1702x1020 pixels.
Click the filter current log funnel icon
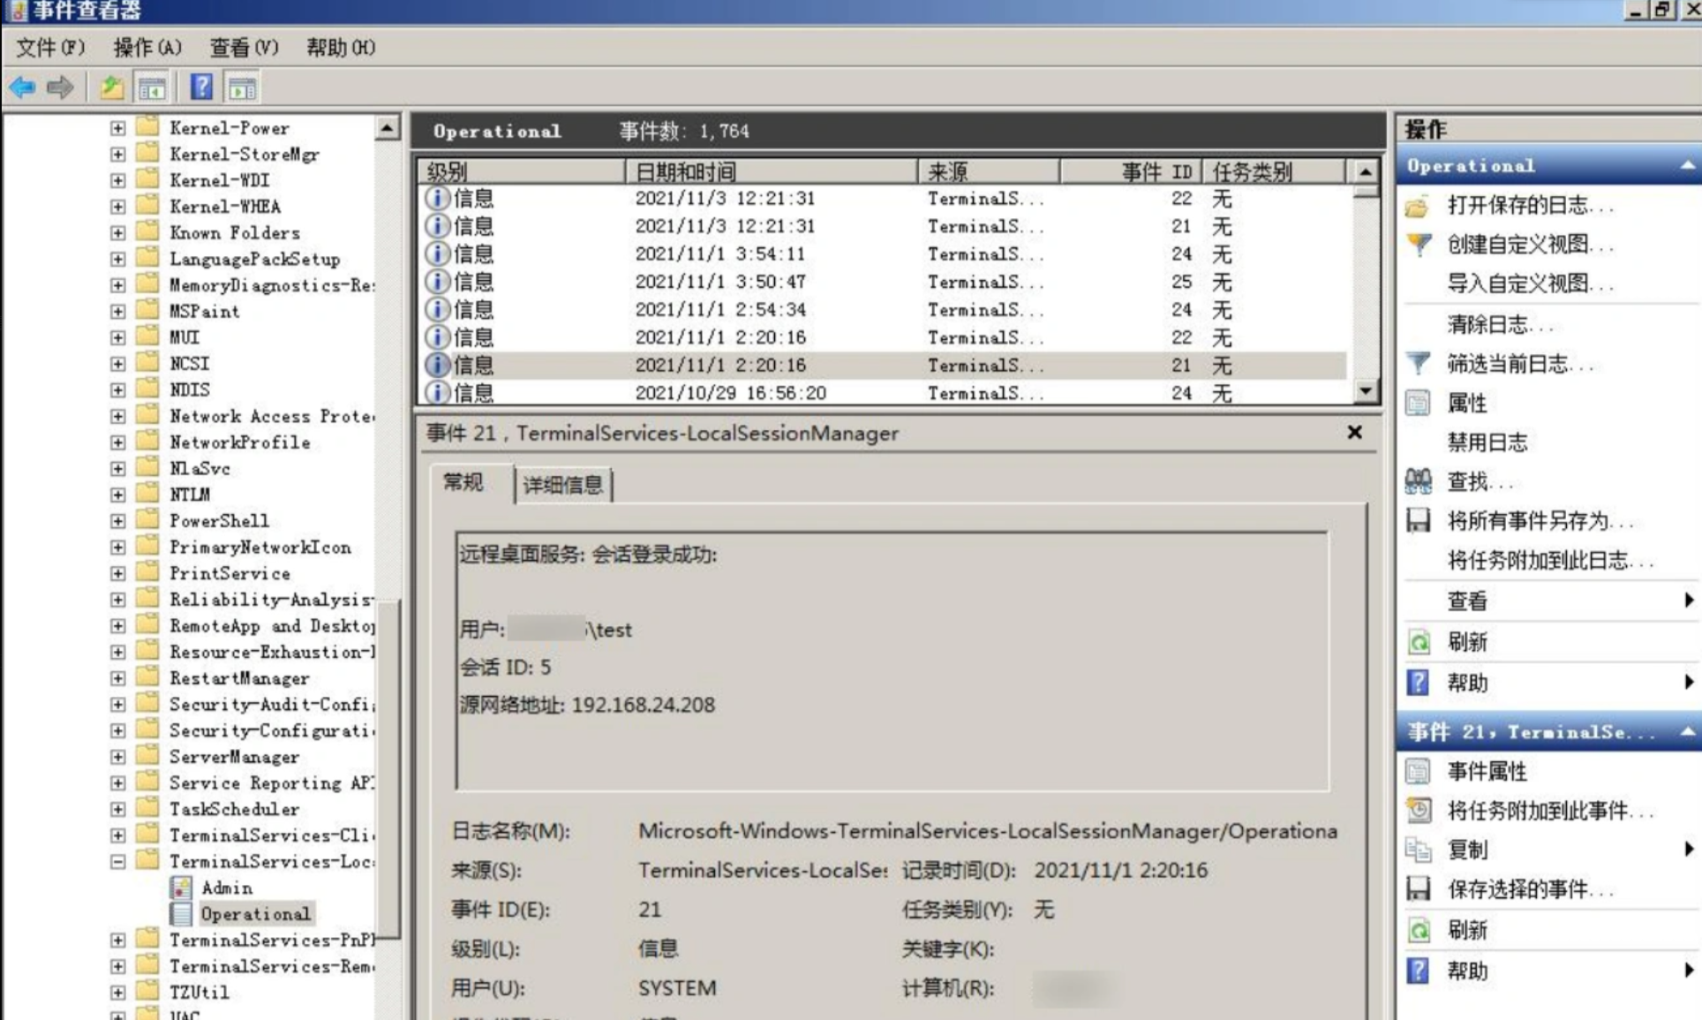[x=1418, y=364]
